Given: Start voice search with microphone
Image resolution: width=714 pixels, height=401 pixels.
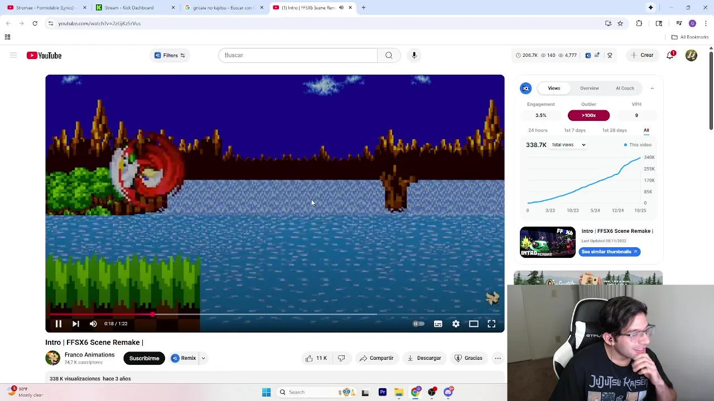Looking at the screenshot, I should pyautogui.click(x=414, y=55).
